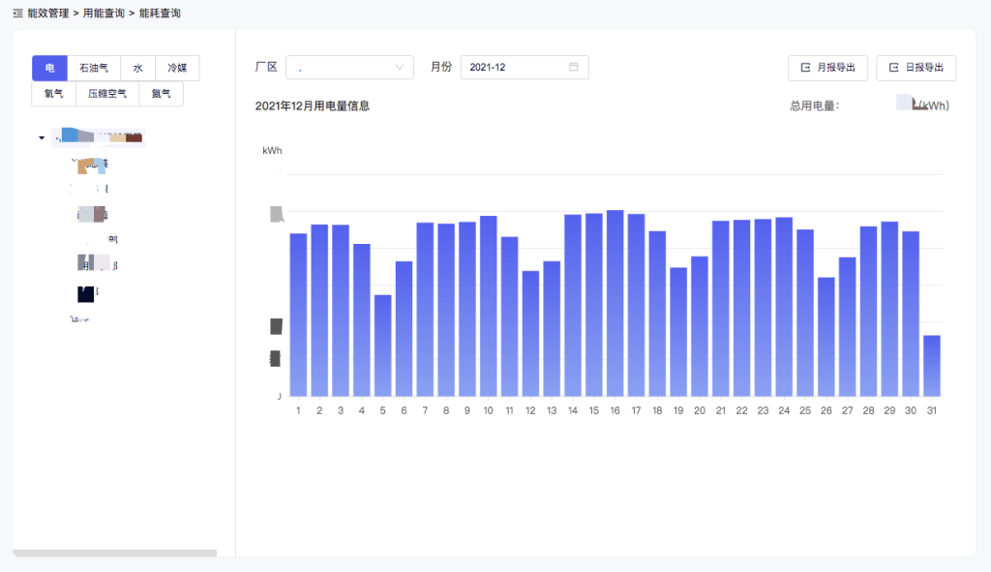Select the 氮气 energy type
This screenshot has width=991, height=572.
pyautogui.click(x=161, y=93)
